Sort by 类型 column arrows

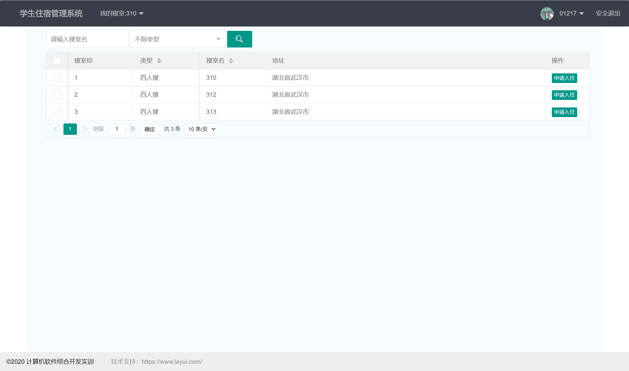point(159,61)
